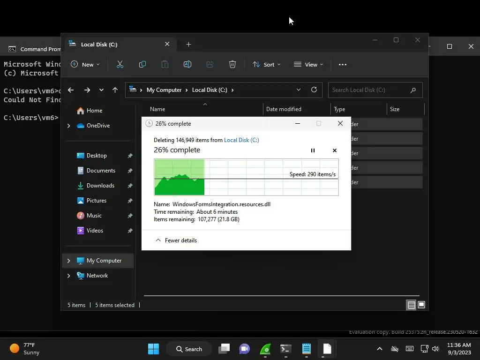The image size is (480, 360).
Task: Click the Paste clipboard icon
Action: [165, 64]
